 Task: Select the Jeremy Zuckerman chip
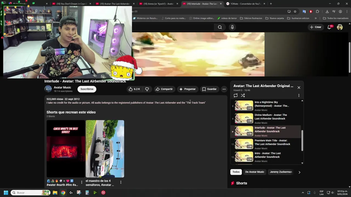pos(281,172)
